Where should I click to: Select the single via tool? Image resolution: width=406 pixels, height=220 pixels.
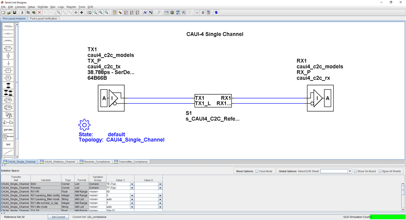click(8, 85)
